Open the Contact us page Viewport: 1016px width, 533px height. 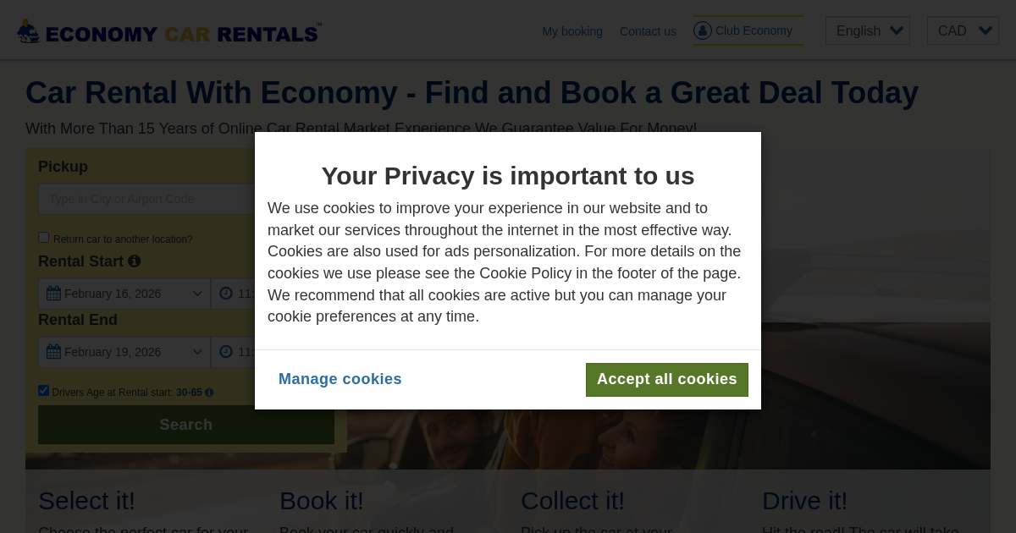pyautogui.click(x=648, y=32)
